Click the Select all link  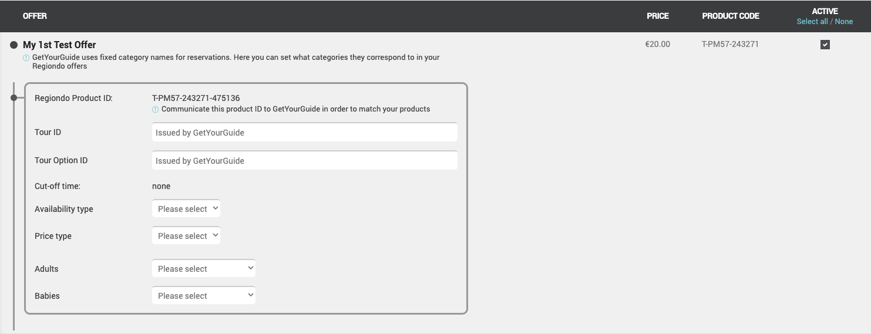point(812,22)
